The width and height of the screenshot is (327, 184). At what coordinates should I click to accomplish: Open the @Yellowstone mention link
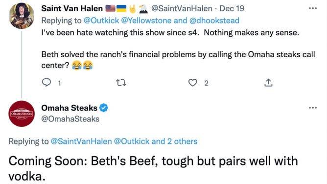[146, 21]
